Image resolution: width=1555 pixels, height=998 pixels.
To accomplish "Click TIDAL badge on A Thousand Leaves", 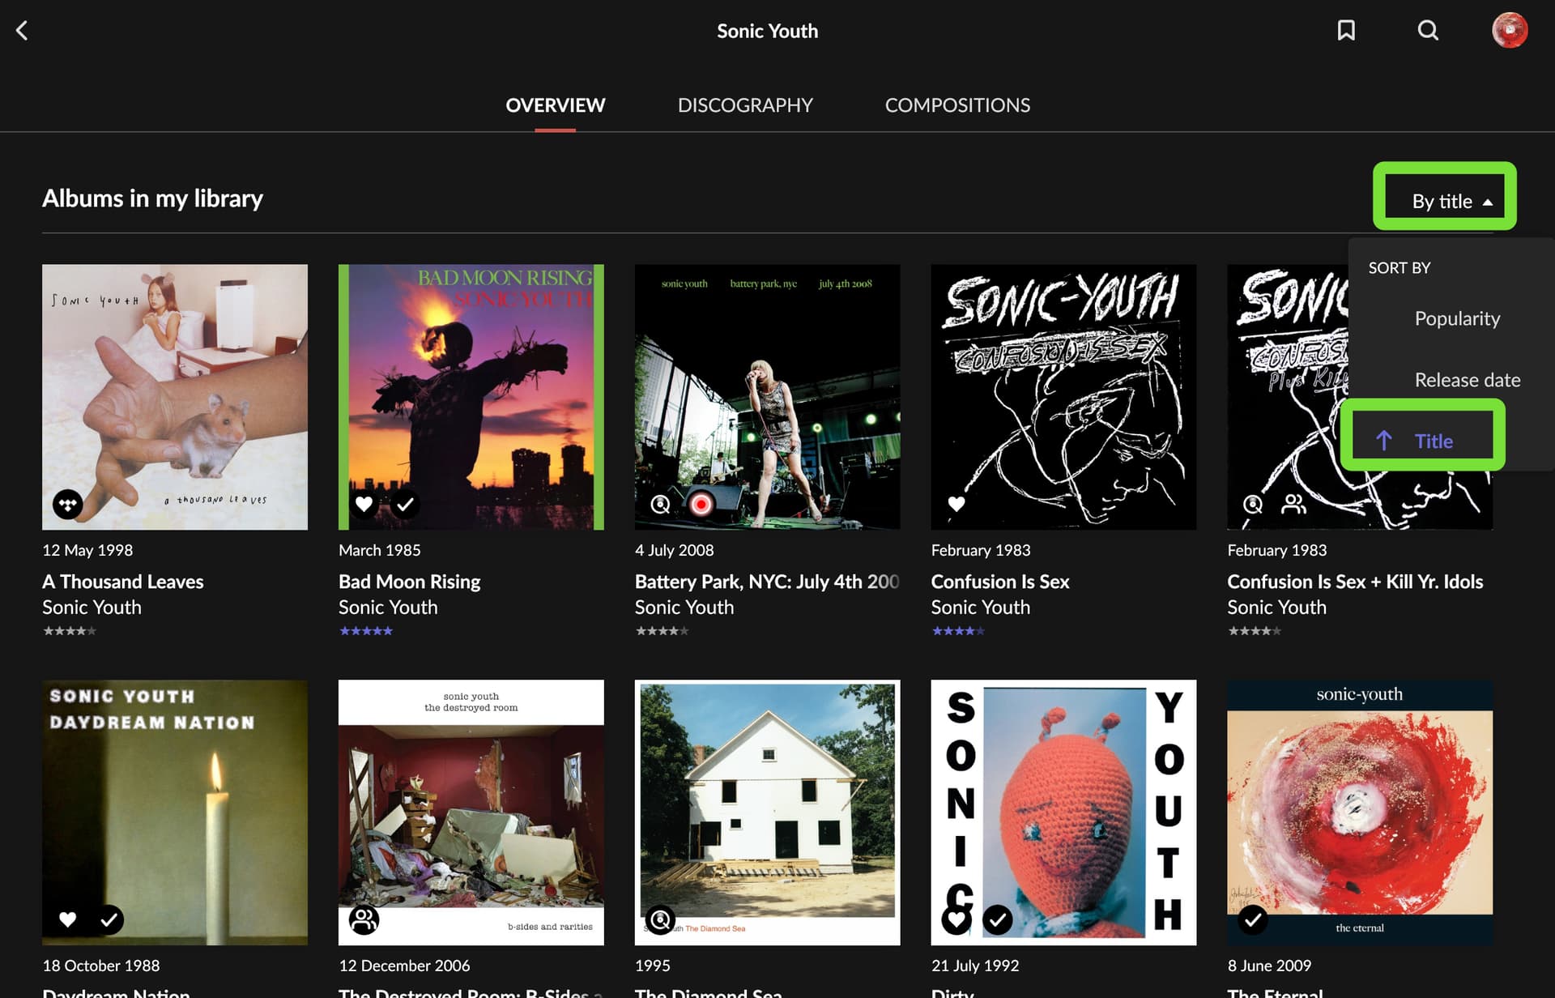I will [x=68, y=505].
